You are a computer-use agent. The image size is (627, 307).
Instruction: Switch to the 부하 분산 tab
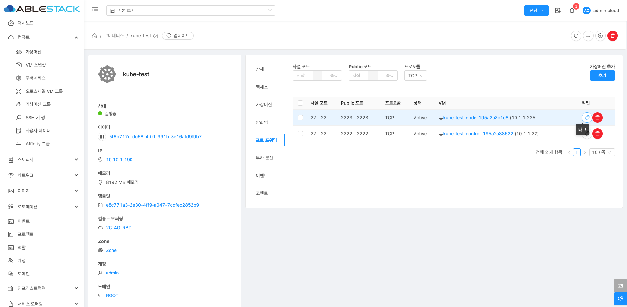click(264, 158)
